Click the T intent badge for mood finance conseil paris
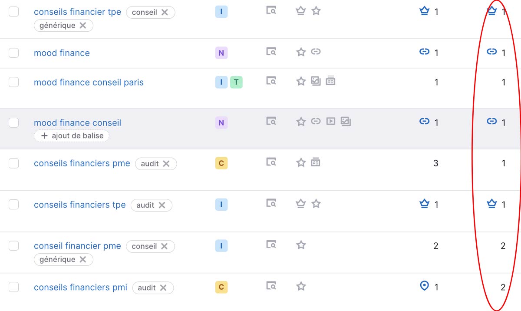The image size is (521, 311). tap(236, 82)
